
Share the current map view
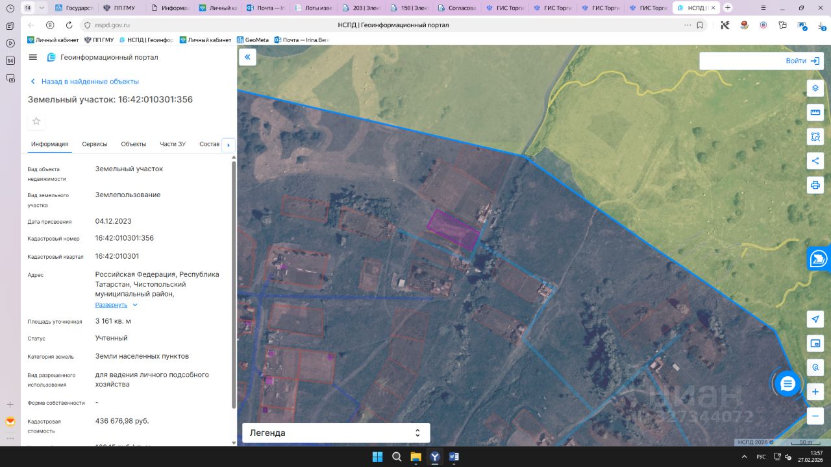(815, 160)
